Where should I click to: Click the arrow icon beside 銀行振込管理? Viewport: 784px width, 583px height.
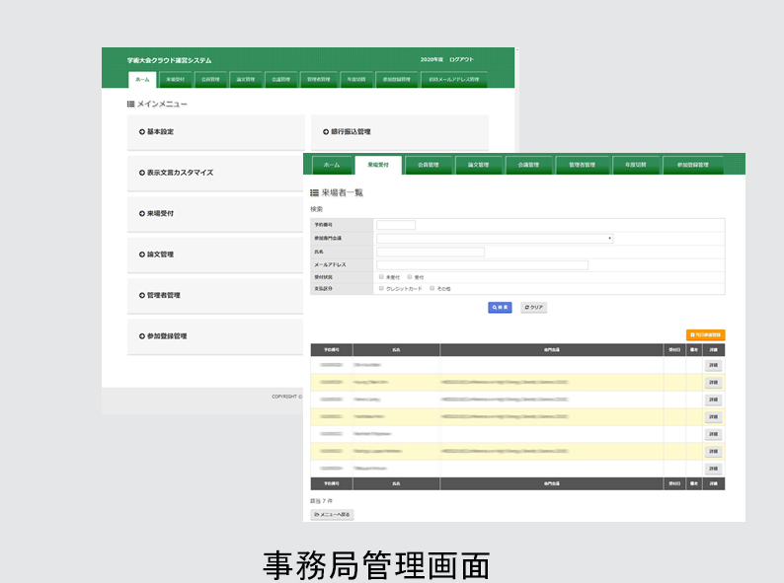[326, 132]
